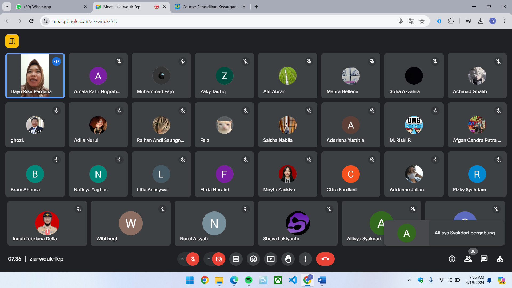Open more options three-dot menu
Screen dimensions: 512x288
point(305,259)
